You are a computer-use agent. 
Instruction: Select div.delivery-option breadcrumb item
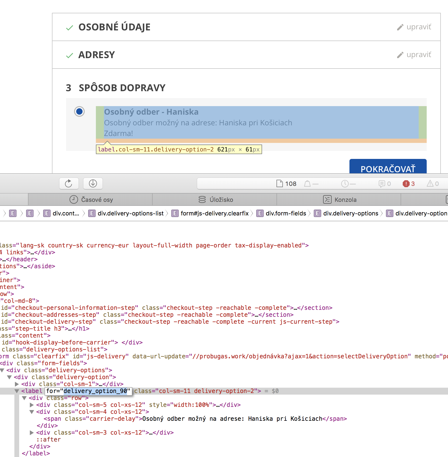point(417,213)
